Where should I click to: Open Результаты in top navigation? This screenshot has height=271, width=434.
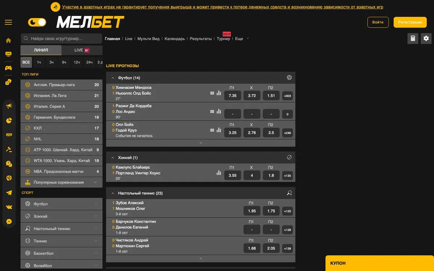(201, 39)
